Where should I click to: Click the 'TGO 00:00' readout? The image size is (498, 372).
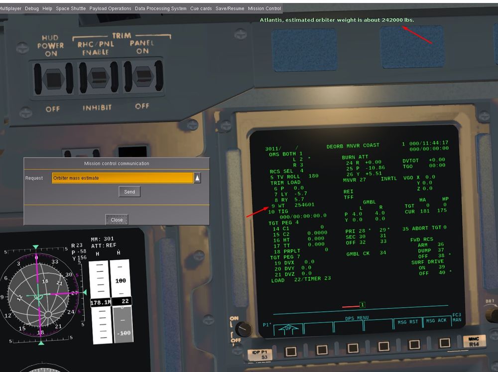(x=424, y=166)
